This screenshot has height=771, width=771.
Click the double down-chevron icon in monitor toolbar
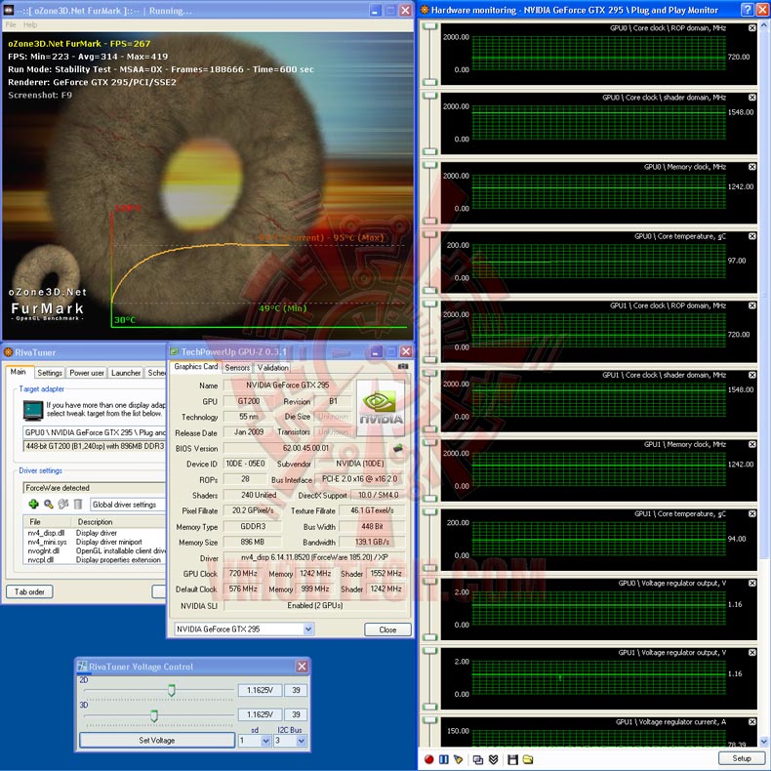coord(493,759)
